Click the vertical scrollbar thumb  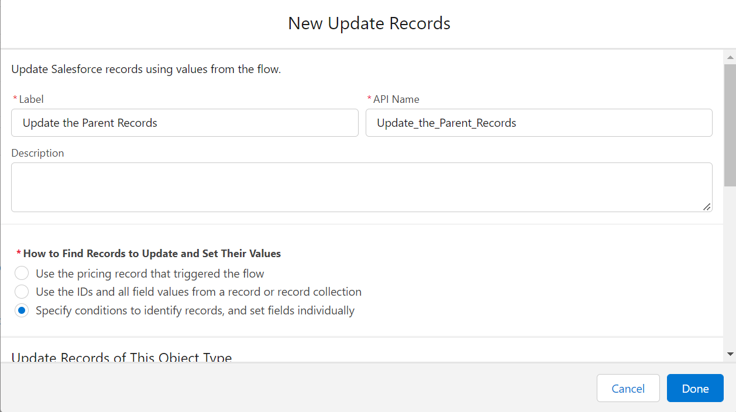coord(730,124)
